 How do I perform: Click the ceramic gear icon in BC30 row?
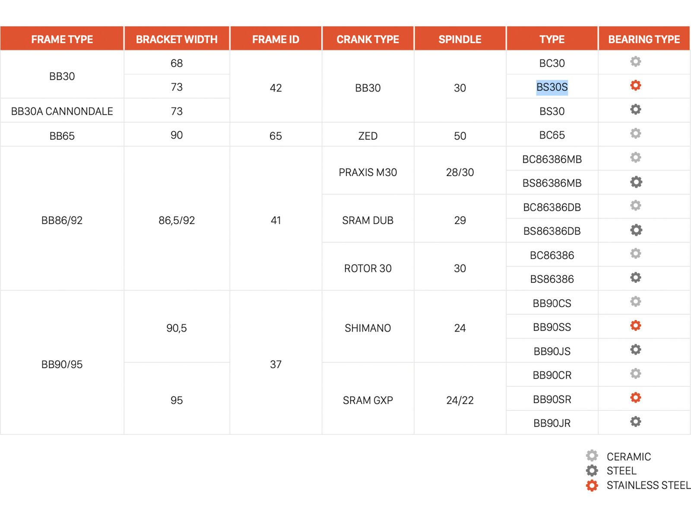click(x=635, y=62)
